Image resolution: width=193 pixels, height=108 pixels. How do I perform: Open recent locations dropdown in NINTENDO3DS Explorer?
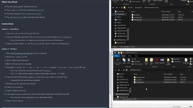(x=122, y=70)
